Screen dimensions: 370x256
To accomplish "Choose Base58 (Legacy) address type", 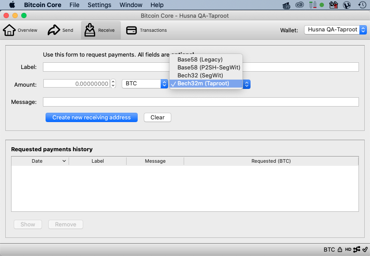I will point(206,59).
